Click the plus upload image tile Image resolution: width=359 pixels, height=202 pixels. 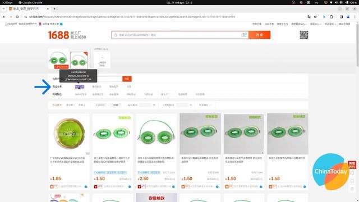[x=102, y=60]
